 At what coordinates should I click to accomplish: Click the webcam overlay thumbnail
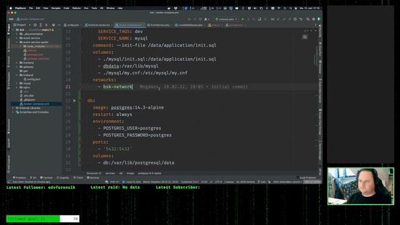[x=361, y=186]
